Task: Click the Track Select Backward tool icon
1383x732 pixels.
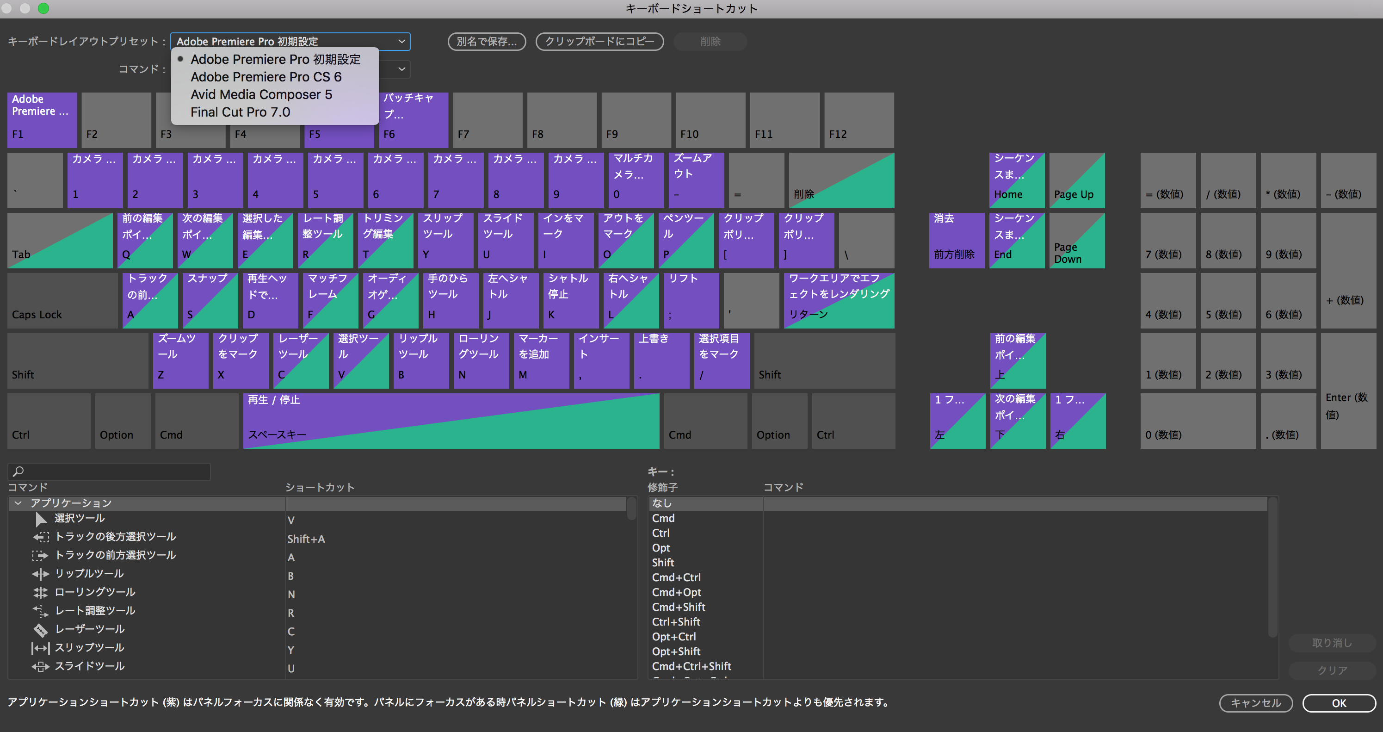Action: (x=41, y=537)
